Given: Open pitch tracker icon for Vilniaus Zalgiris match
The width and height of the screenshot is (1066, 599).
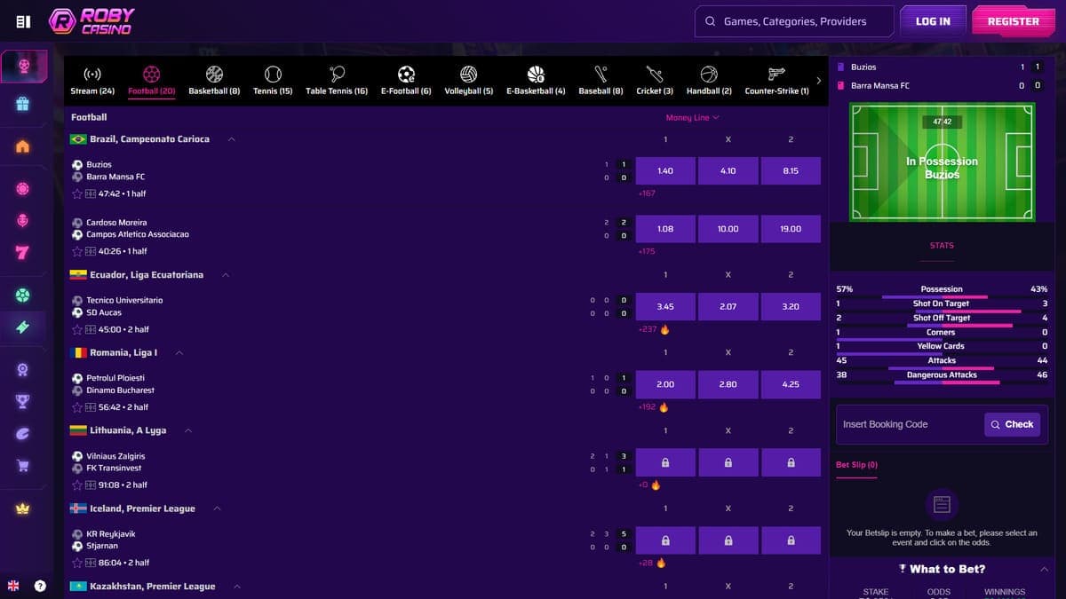Looking at the screenshot, I should (91, 485).
